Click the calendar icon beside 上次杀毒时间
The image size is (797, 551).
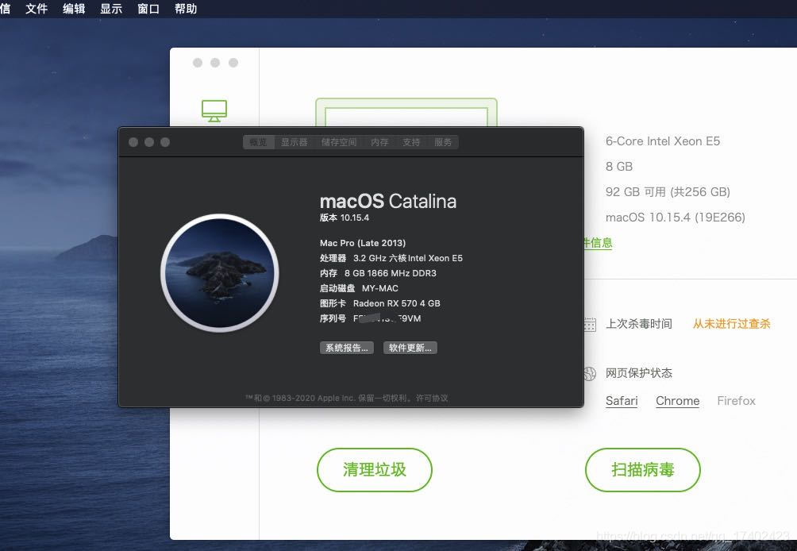(590, 324)
